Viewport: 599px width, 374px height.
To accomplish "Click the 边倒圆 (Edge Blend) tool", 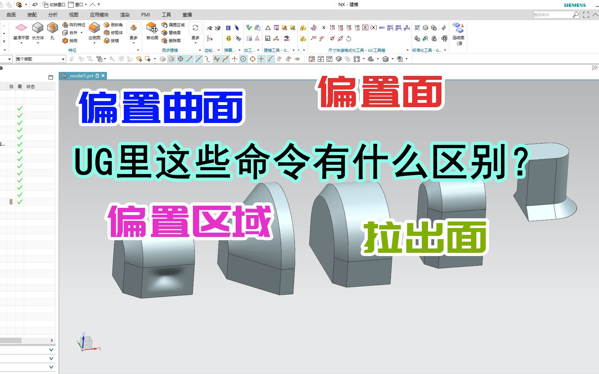I will pos(94,32).
